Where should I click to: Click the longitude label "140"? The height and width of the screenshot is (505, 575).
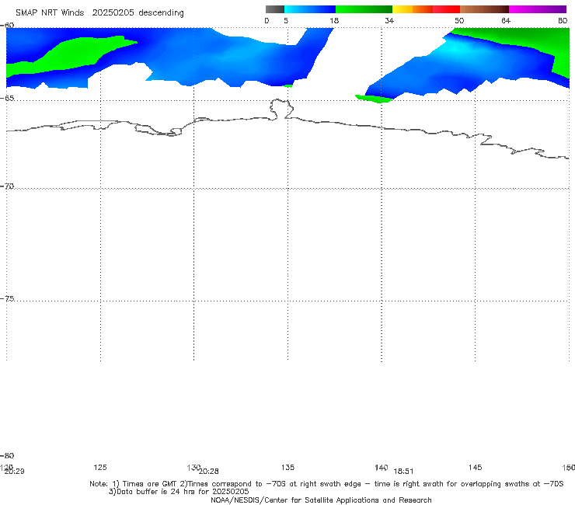(x=381, y=467)
